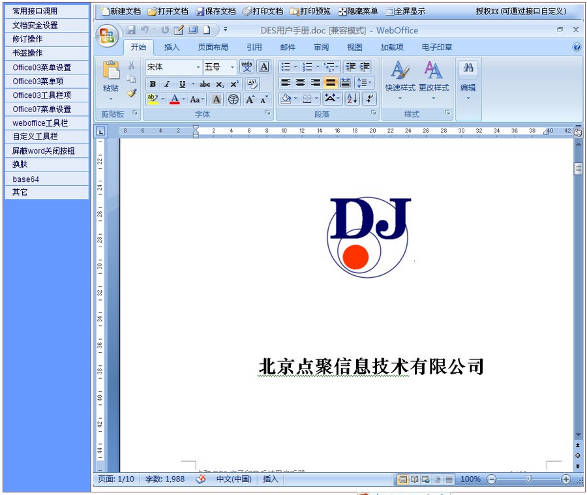The width and height of the screenshot is (587, 495).
Task: Toggle underline formatting
Action: tap(183, 84)
